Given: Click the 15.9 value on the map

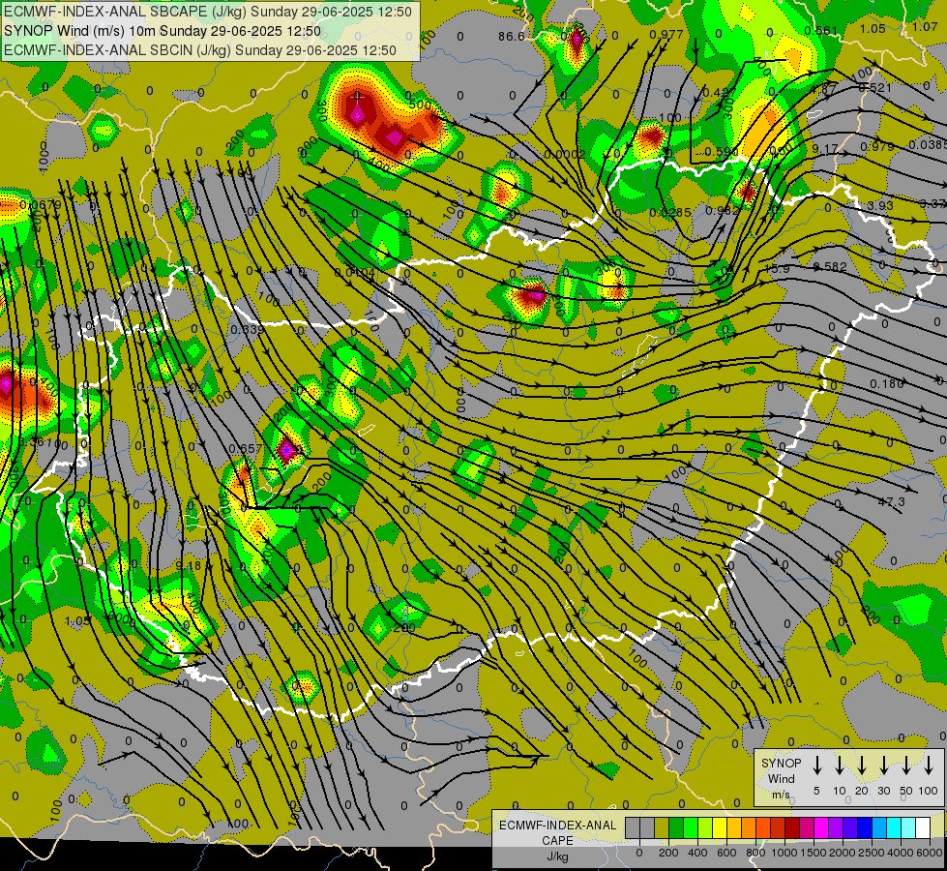Looking at the screenshot, I should click(778, 269).
